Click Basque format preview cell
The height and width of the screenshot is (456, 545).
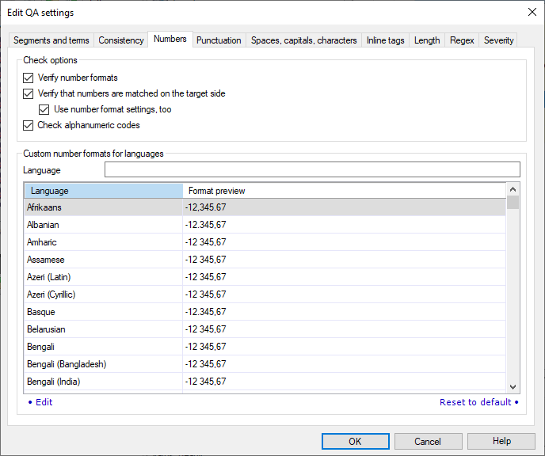tap(344, 312)
